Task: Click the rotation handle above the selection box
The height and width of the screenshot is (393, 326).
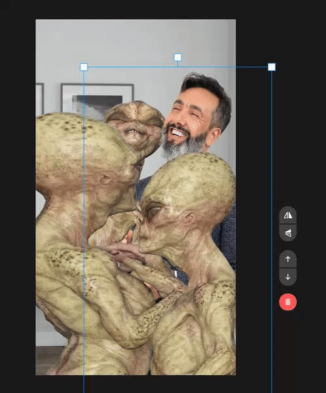Action: [177, 57]
